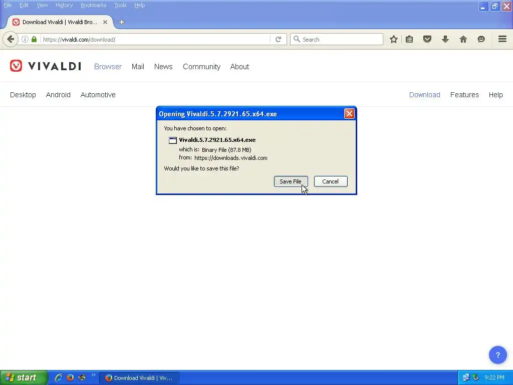Select the Android sub-navigation link

[x=58, y=95]
